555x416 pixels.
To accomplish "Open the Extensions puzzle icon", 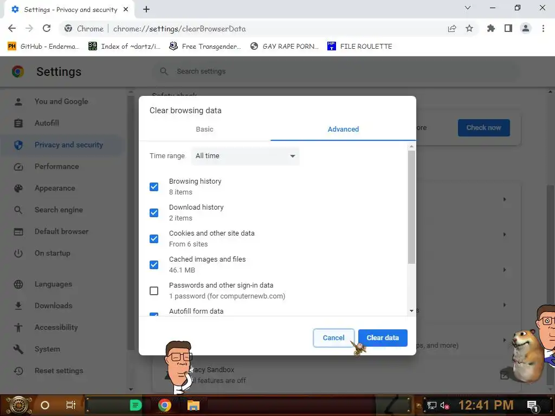I will 491,28.
